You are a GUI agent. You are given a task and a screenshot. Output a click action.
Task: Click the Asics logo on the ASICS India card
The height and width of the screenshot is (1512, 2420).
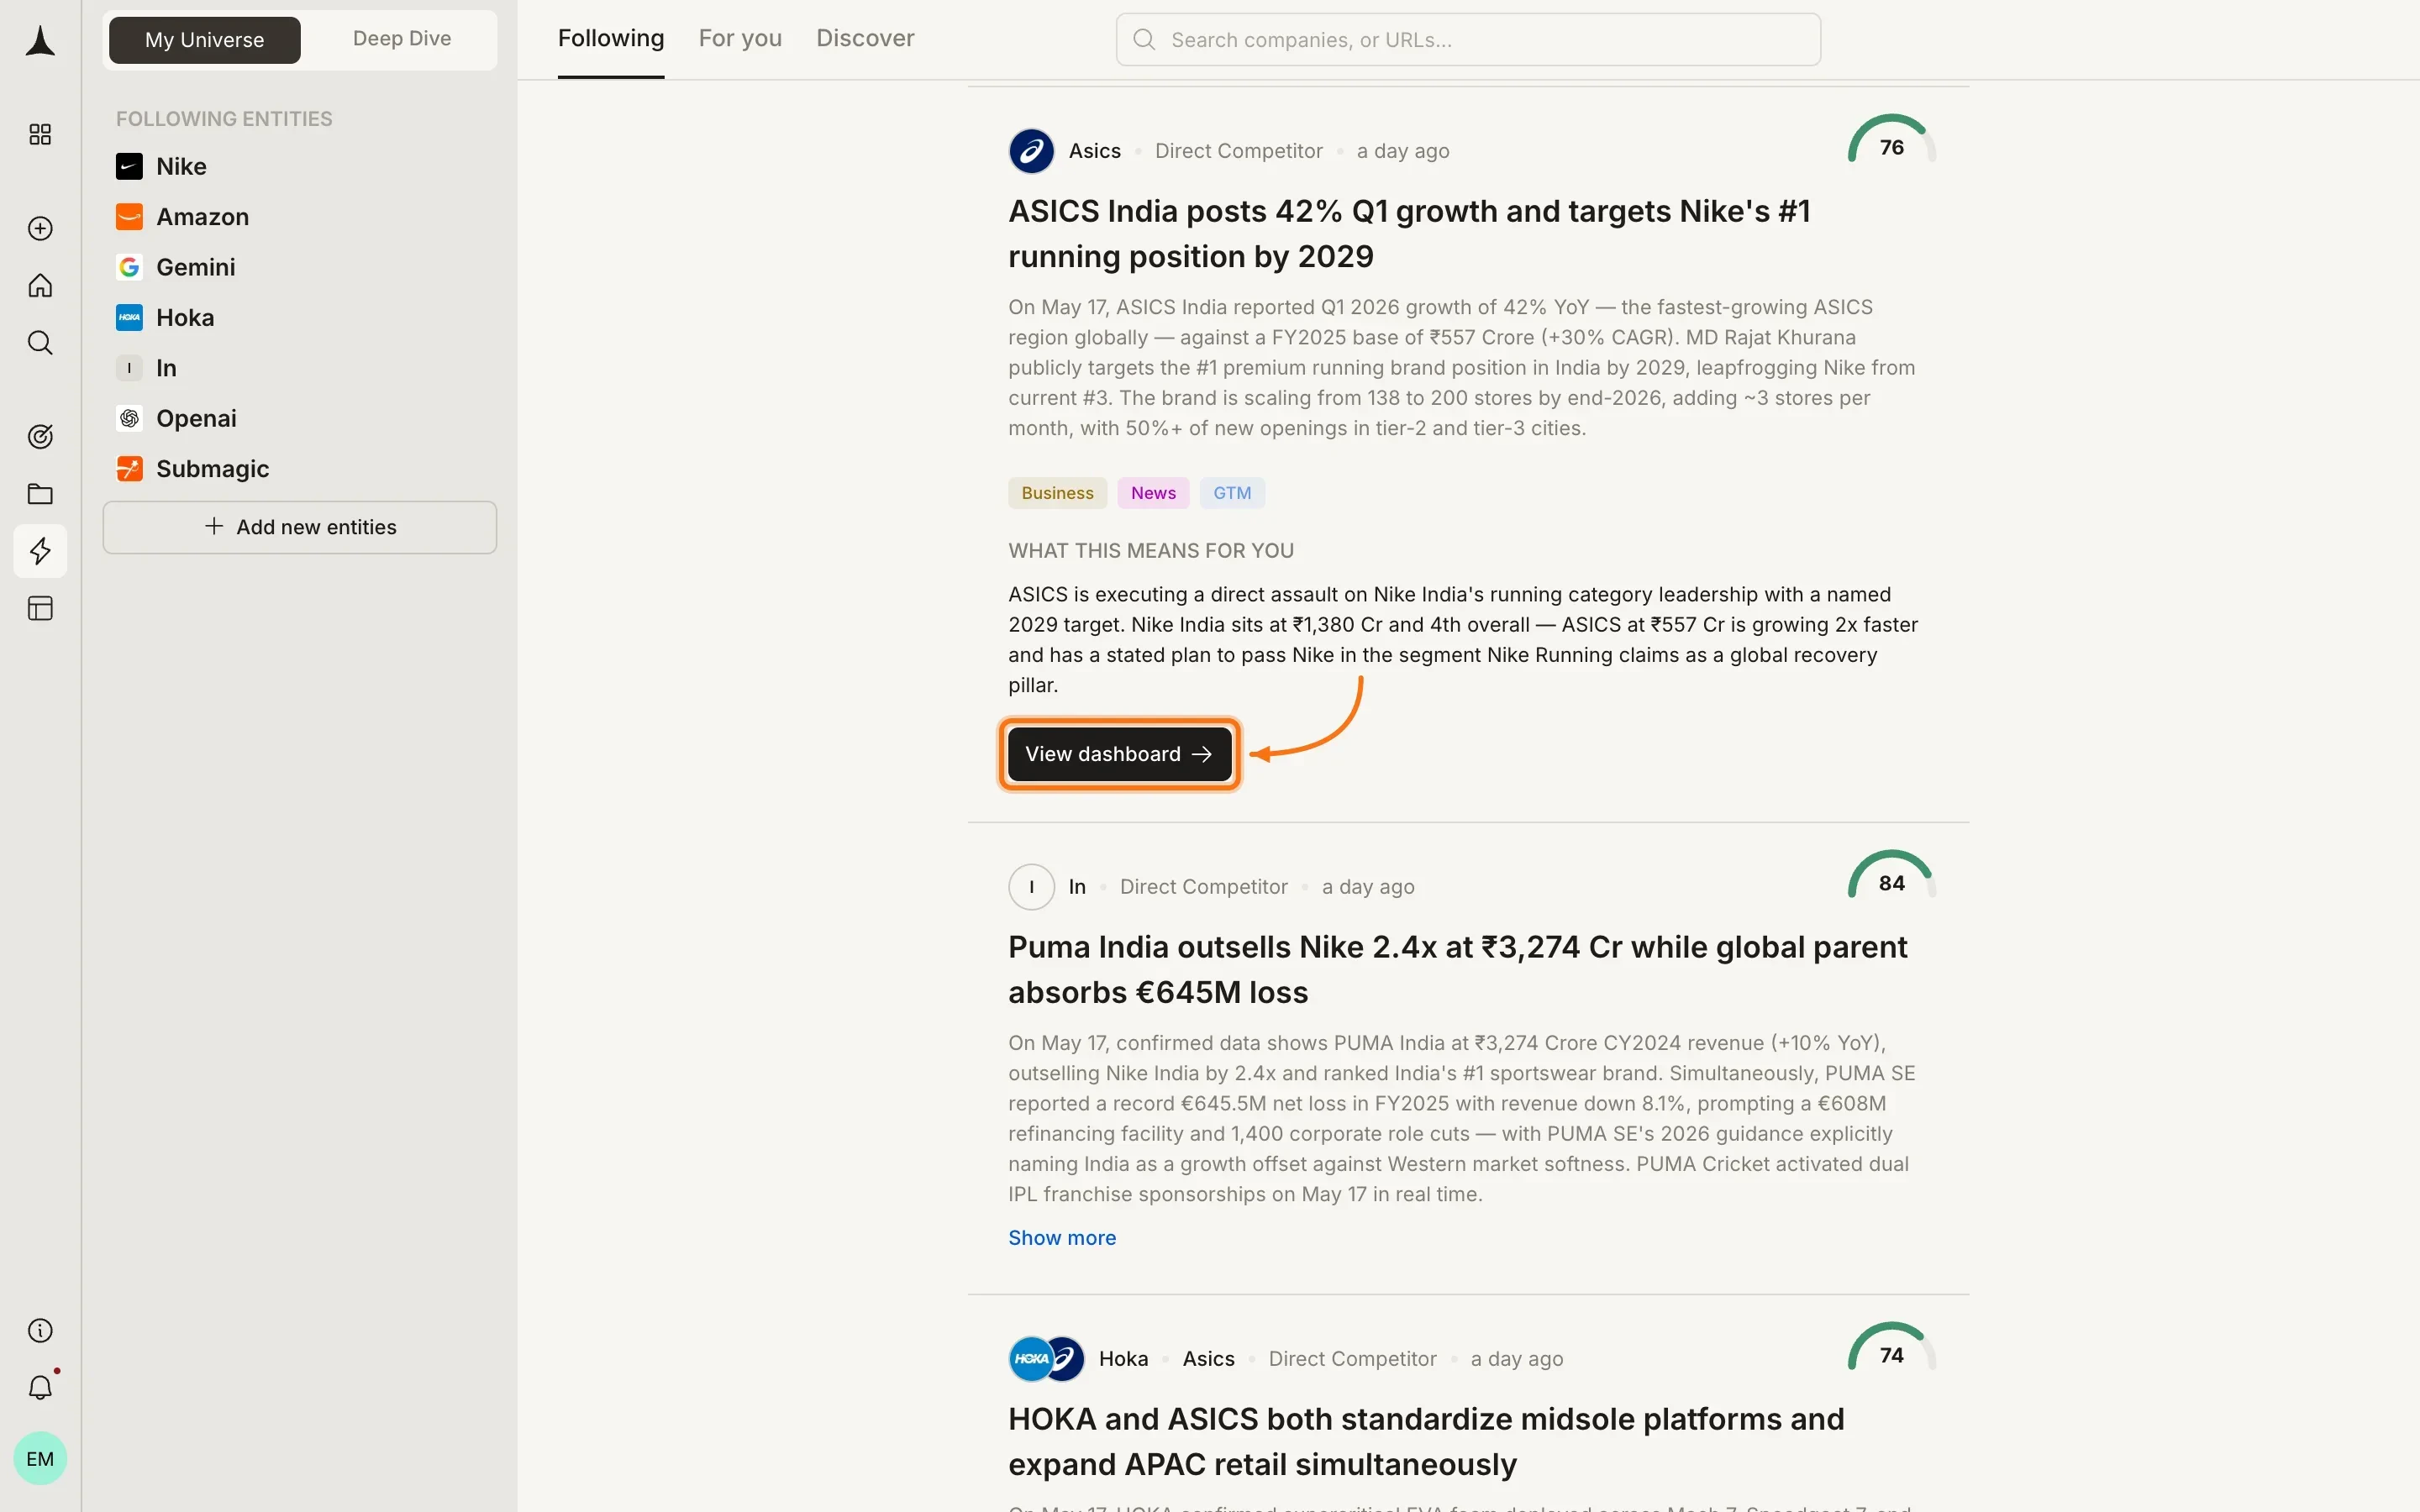coord(1031,151)
